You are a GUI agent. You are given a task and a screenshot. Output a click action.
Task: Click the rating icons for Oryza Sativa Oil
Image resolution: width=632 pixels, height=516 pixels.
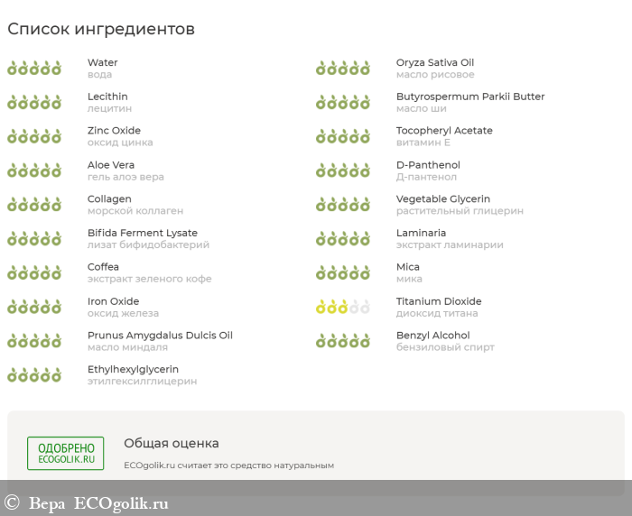point(343,68)
